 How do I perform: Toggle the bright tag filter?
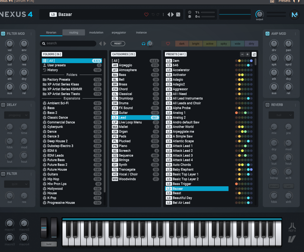pyautogui.click(x=196, y=44)
